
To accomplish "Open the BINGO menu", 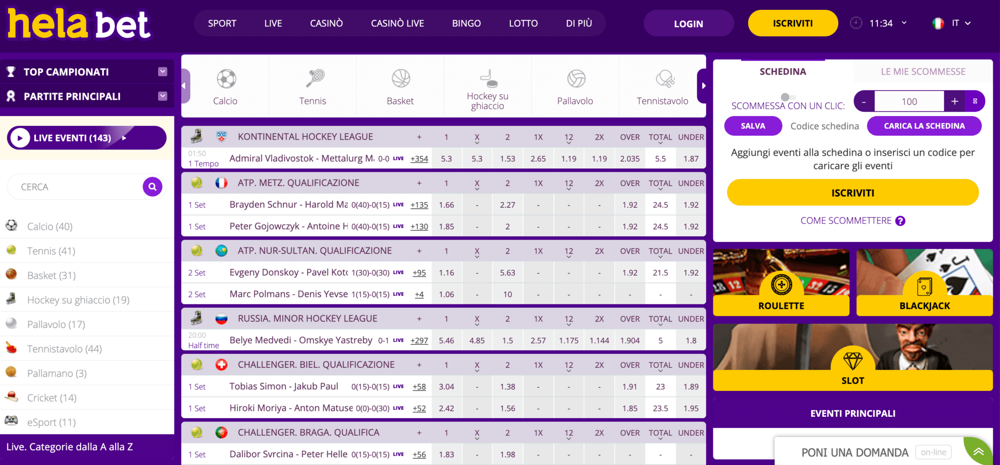I will [x=466, y=23].
